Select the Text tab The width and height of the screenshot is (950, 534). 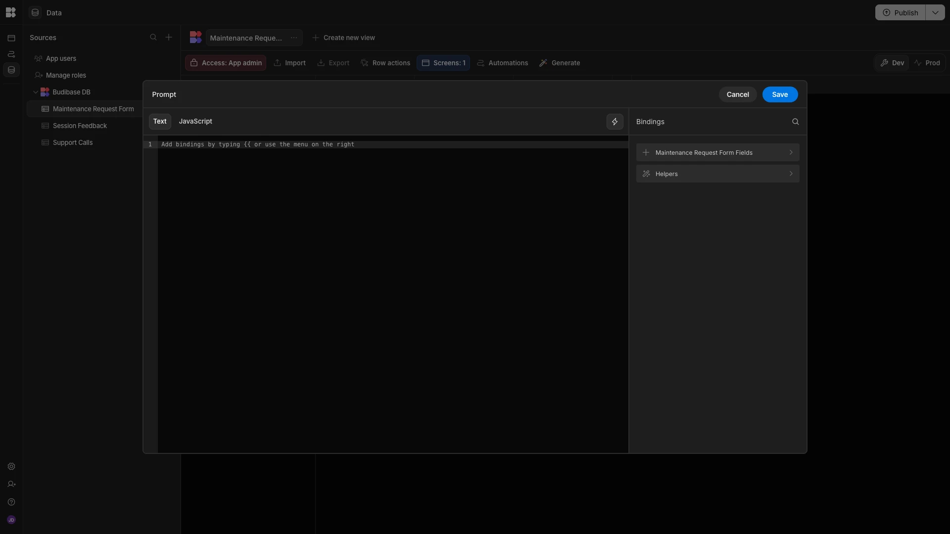tap(160, 122)
